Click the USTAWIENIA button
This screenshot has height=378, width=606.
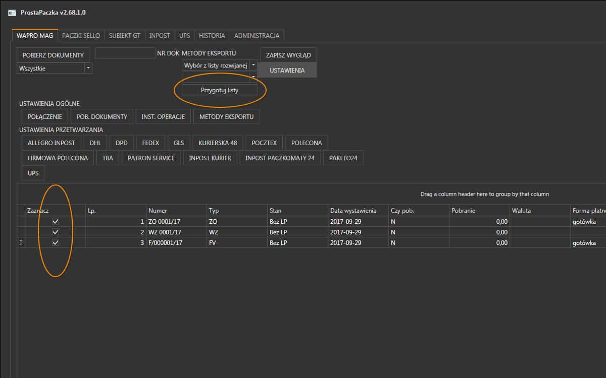coord(287,70)
